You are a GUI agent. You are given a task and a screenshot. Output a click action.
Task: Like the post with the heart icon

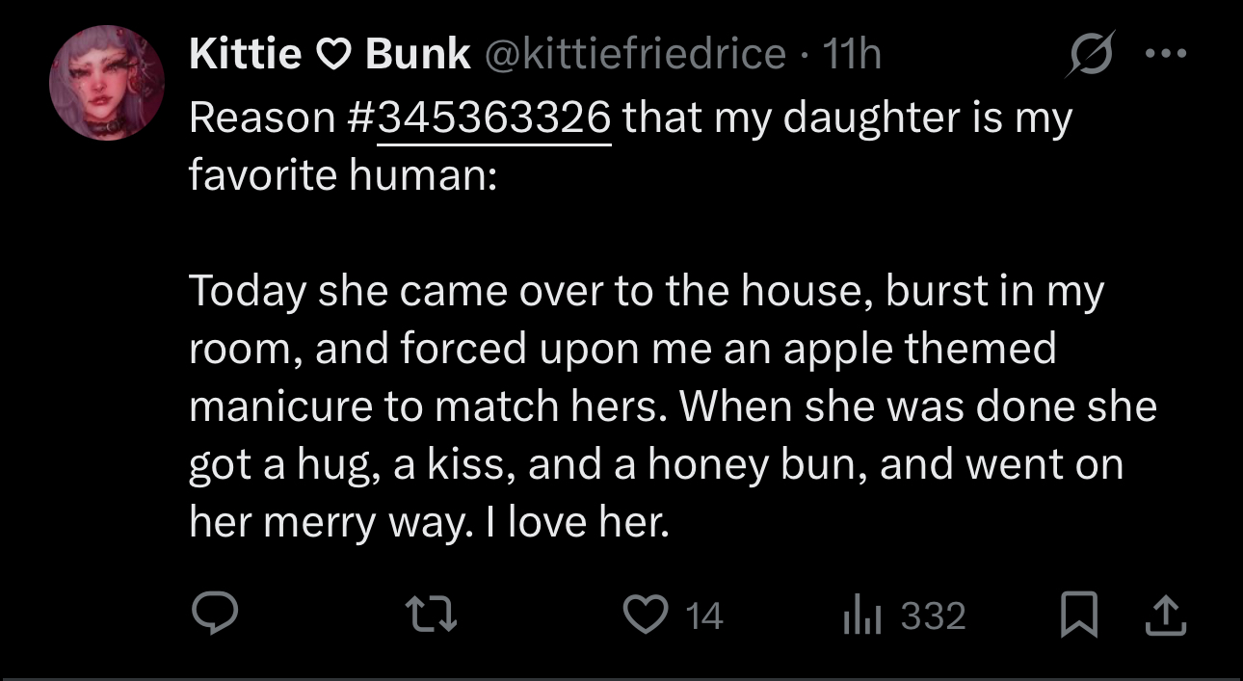[x=647, y=615]
